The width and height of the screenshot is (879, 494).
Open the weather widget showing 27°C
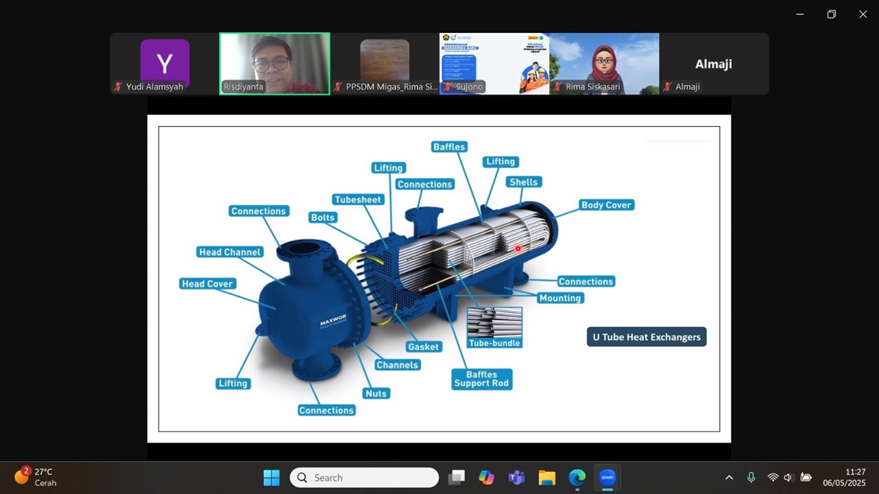(x=36, y=477)
